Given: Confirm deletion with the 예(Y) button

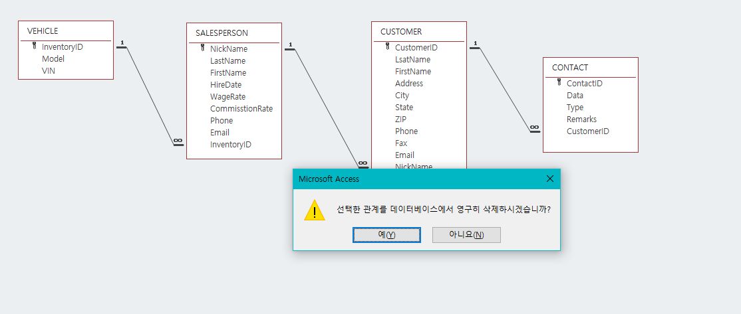Looking at the screenshot, I should pyautogui.click(x=386, y=235).
